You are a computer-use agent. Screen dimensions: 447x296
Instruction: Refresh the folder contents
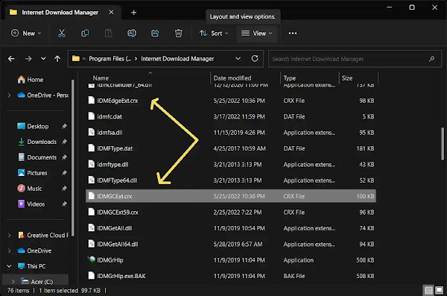coord(255,58)
